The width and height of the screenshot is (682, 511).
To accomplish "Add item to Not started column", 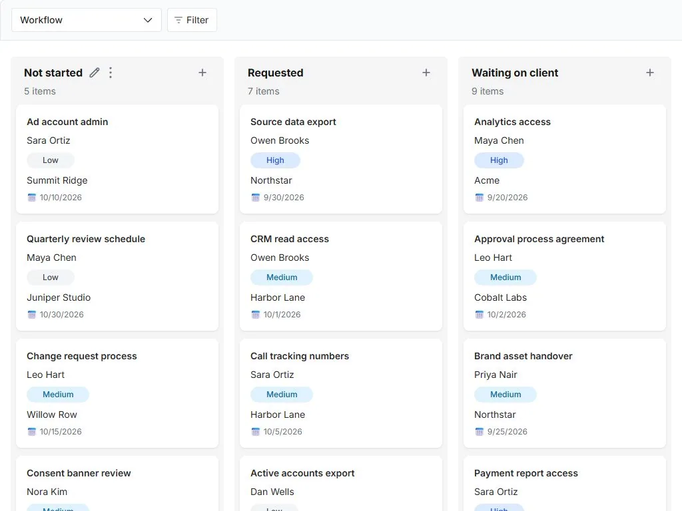I will (202, 73).
